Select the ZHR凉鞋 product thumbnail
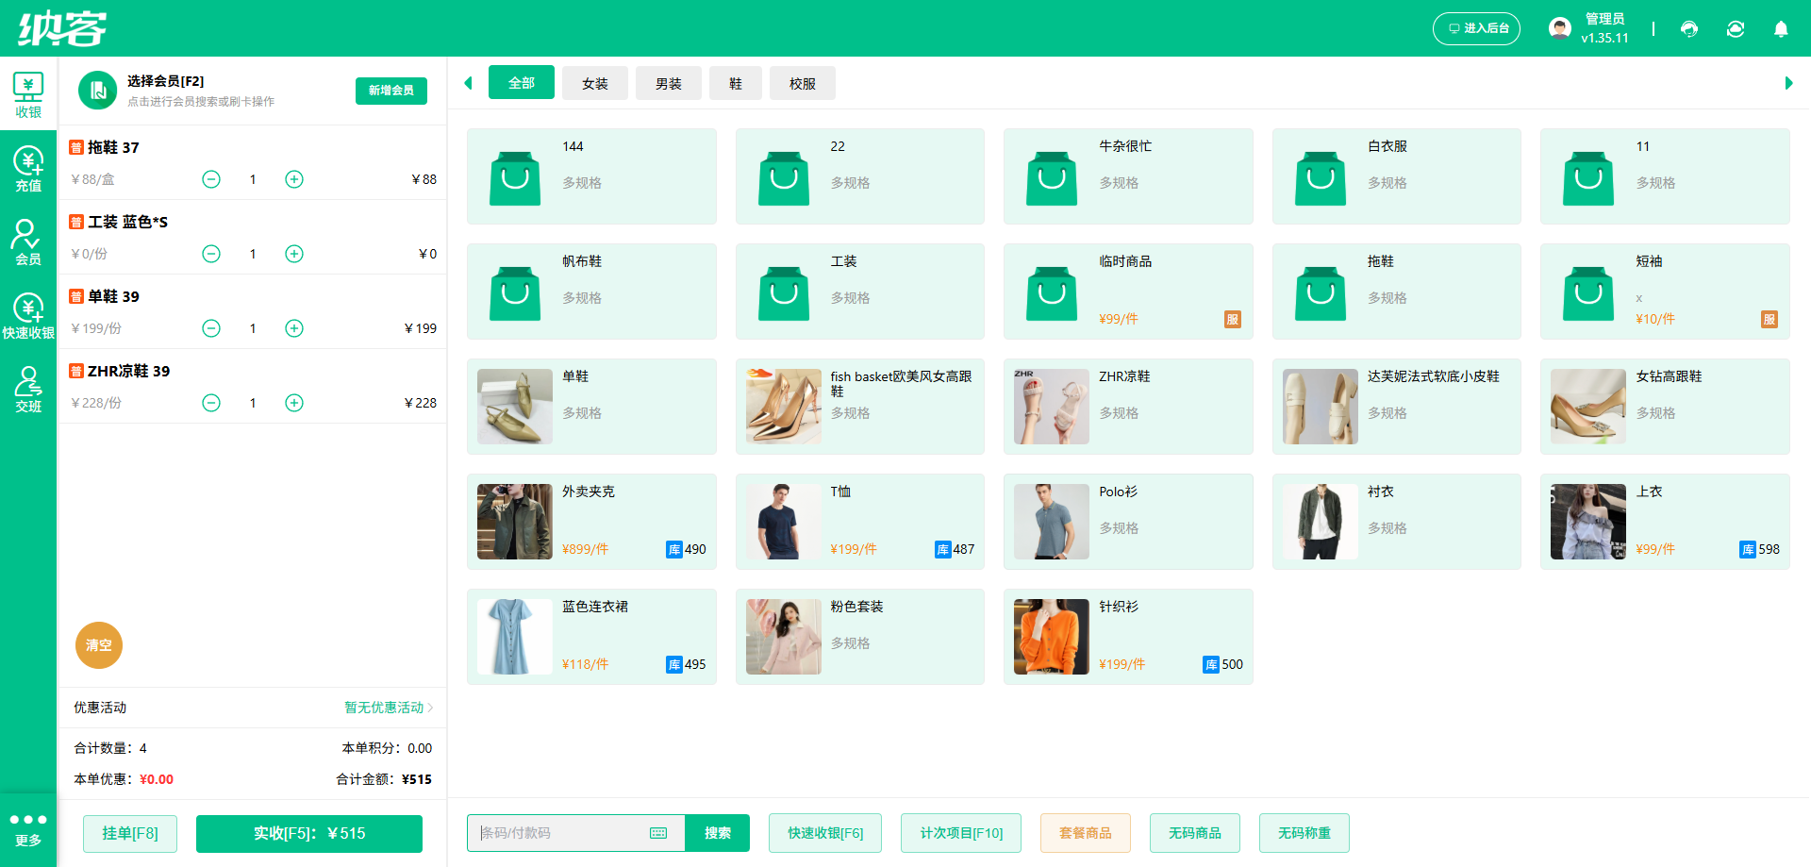The width and height of the screenshot is (1811, 867). (1052, 407)
